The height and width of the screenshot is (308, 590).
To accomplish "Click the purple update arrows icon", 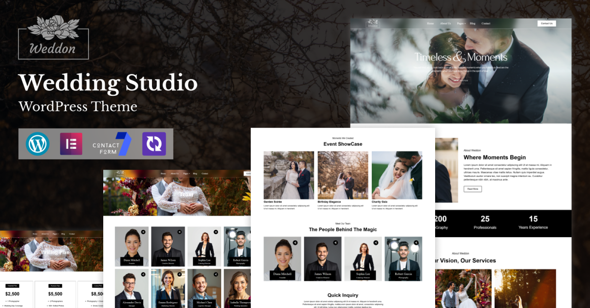I will 154,144.
